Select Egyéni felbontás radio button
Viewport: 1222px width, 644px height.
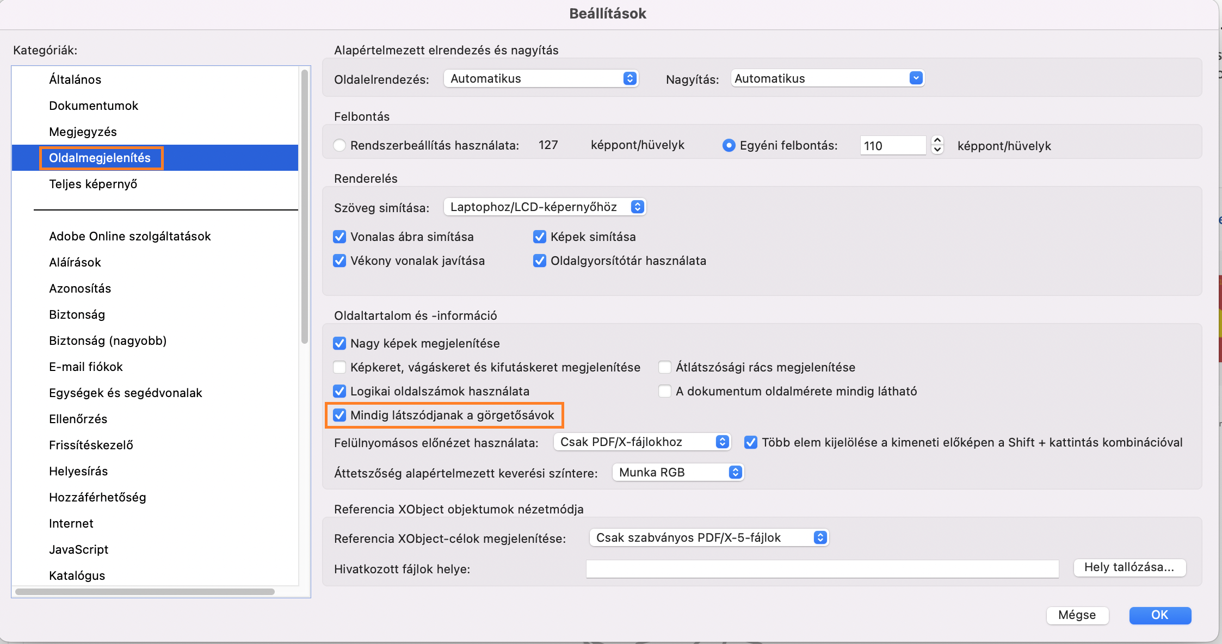729,146
